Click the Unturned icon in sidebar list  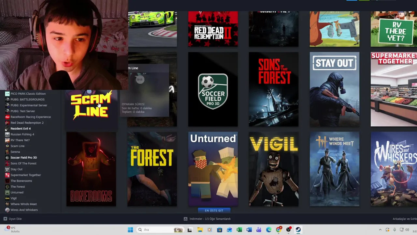tap(7, 193)
